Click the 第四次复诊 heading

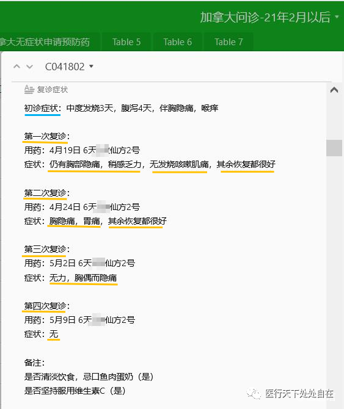coord(46,306)
